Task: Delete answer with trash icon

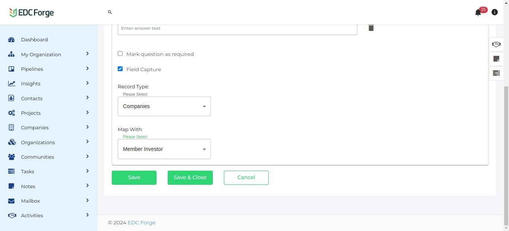Action: click(x=371, y=28)
